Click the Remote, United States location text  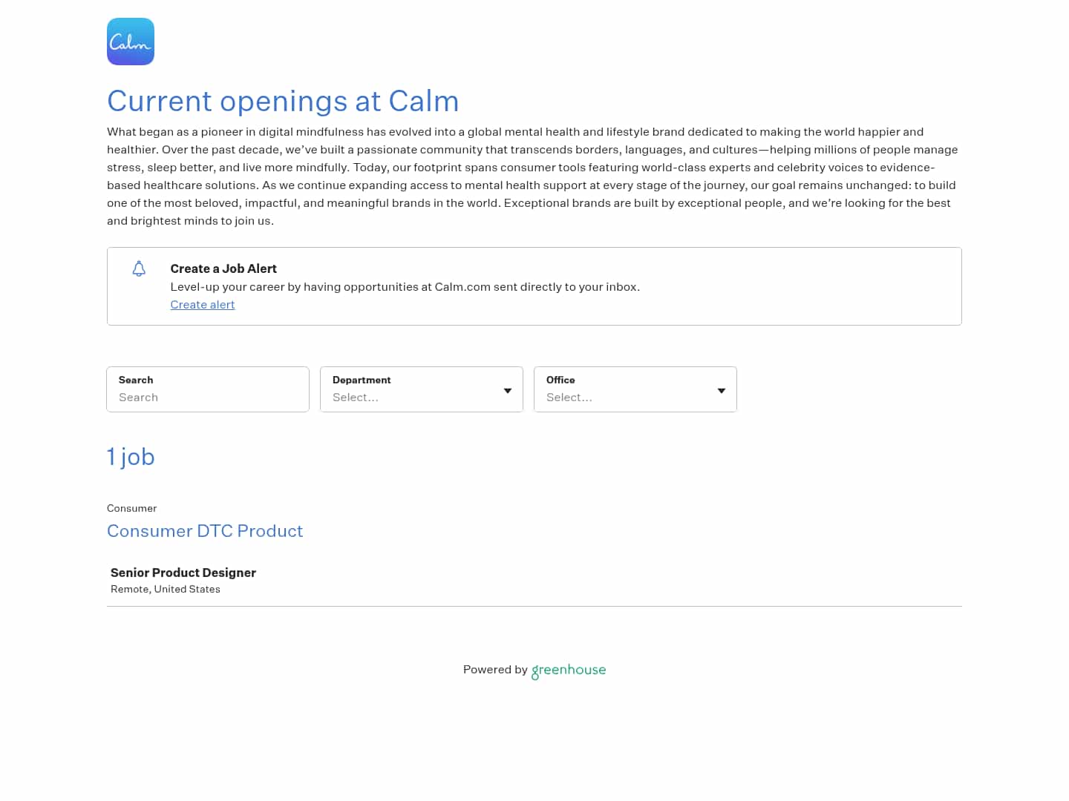(166, 589)
